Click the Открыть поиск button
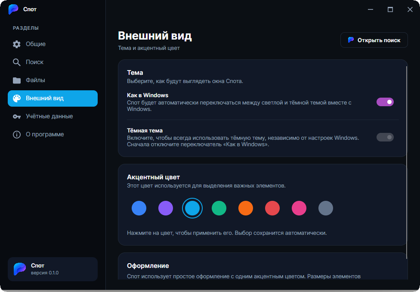 pyautogui.click(x=374, y=40)
